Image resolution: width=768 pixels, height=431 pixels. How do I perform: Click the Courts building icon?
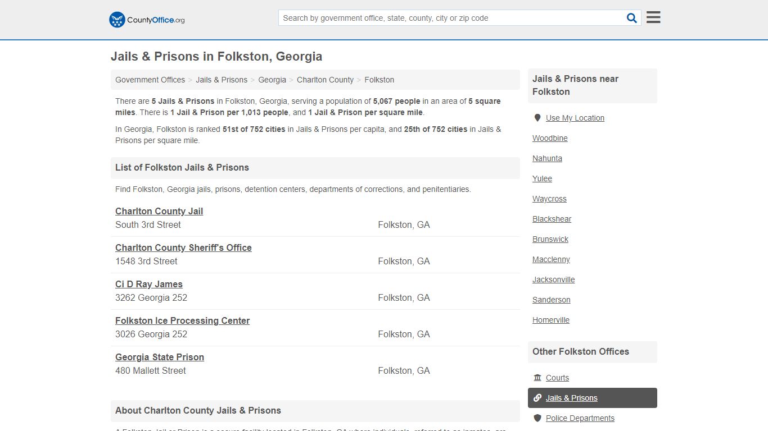pos(537,378)
